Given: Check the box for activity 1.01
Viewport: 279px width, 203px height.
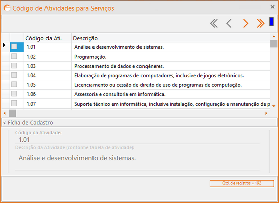Looking at the screenshot, I should [x=14, y=47].
